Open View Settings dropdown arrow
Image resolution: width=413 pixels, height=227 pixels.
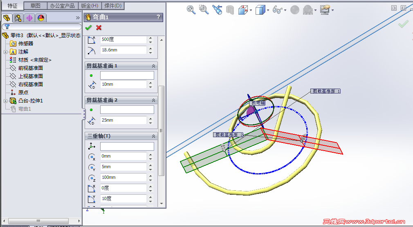coord(333,10)
